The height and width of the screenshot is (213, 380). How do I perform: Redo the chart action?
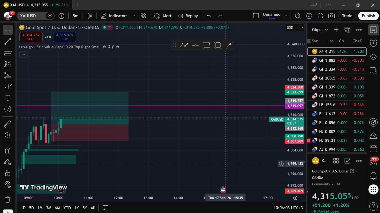pos(220,16)
